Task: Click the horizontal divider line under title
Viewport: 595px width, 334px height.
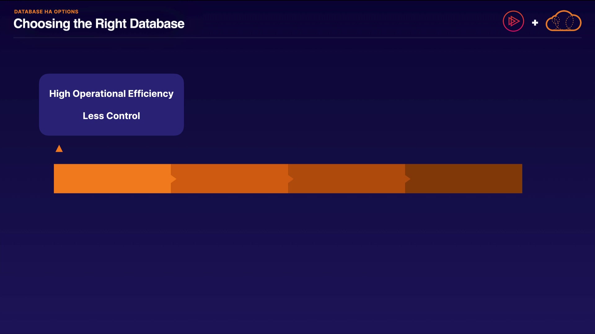Action: [297, 38]
